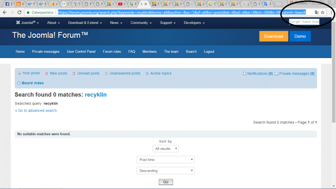
Task: Follow Go to advanced search link
Action: 37,110
